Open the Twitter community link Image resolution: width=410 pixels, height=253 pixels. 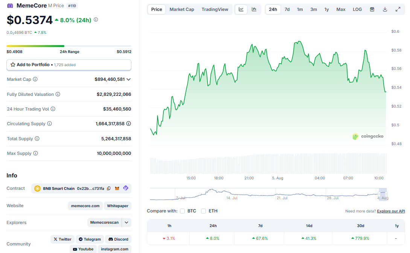coord(62,239)
